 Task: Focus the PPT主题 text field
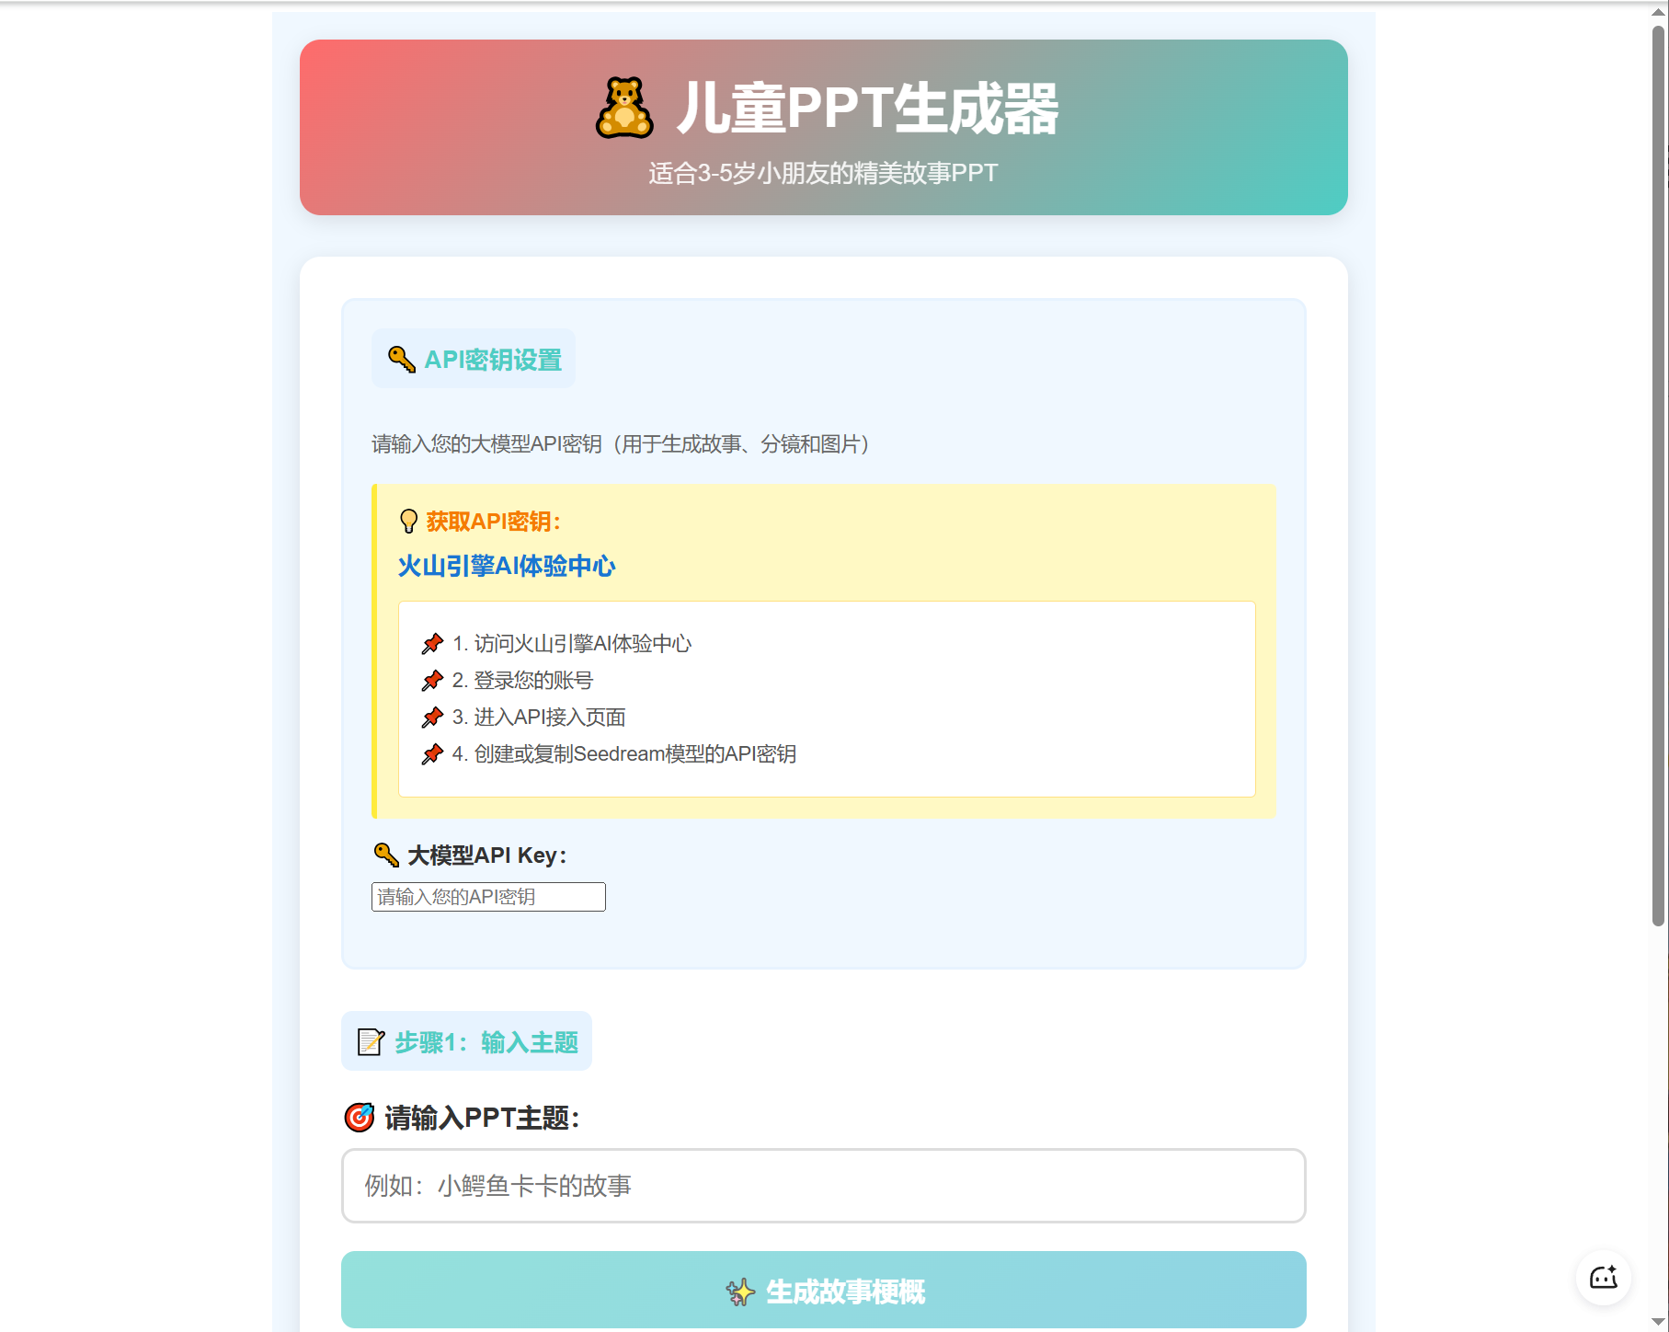824,1186
